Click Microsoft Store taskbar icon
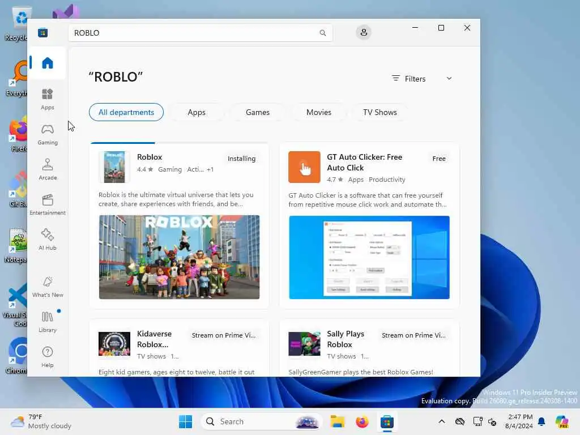580x435 pixels. (x=387, y=421)
